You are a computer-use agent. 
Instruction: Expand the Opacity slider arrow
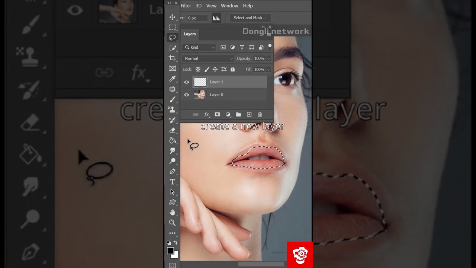pos(268,58)
